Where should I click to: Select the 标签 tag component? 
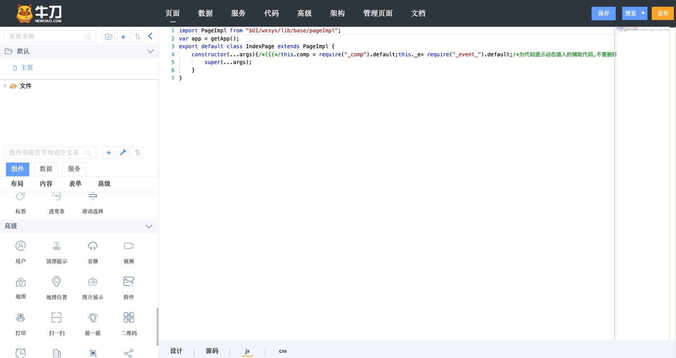coord(20,204)
